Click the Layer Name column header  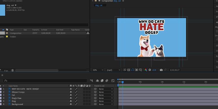[x=13, y=86]
